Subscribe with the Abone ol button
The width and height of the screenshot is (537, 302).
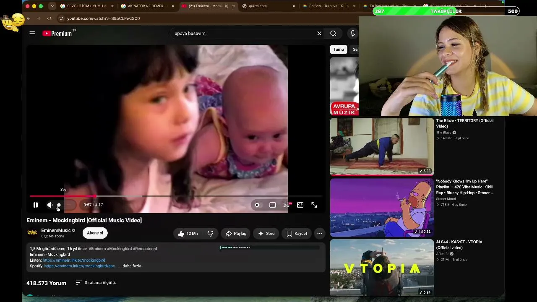(x=95, y=233)
